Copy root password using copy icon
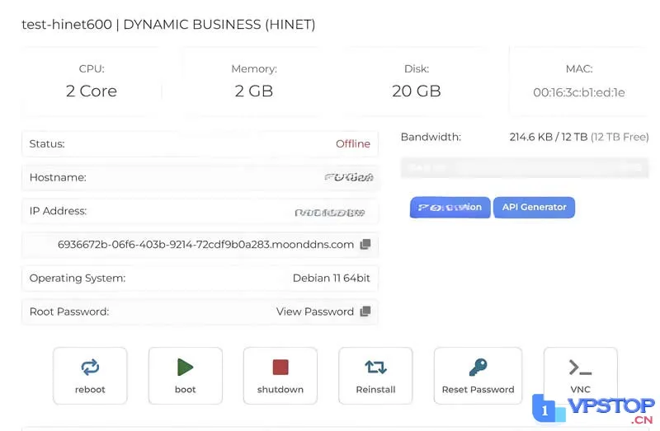 365,312
